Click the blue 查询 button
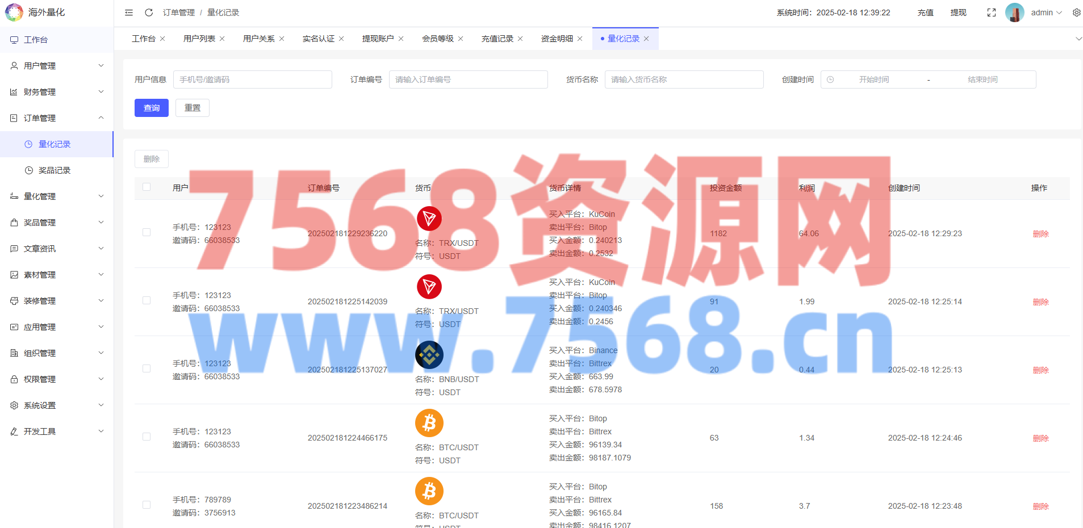 [152, 108]
